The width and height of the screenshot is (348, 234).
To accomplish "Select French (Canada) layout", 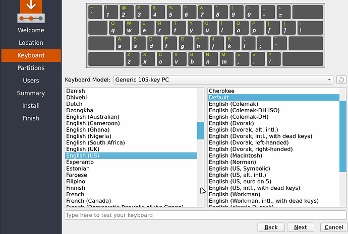I will 131,201.
